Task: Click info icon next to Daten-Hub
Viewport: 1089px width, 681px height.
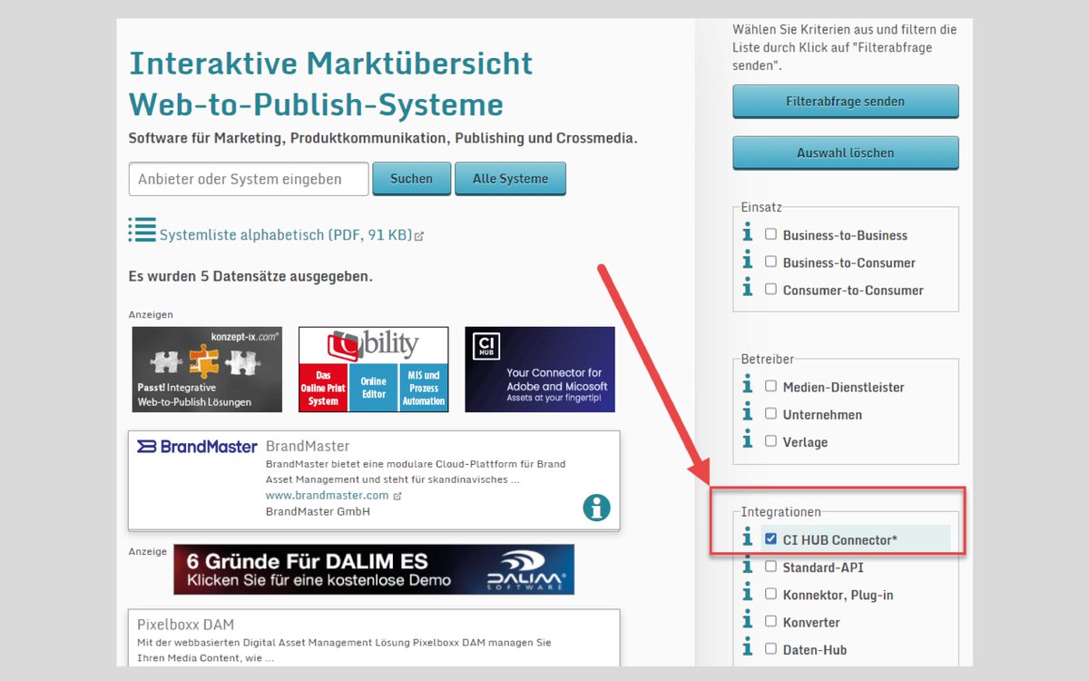Action: [x=748, y=647]
